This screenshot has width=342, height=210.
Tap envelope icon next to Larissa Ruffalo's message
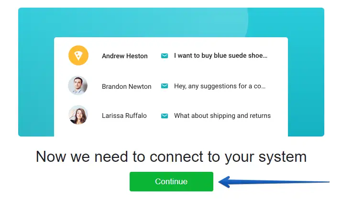(x=165, y=115)
